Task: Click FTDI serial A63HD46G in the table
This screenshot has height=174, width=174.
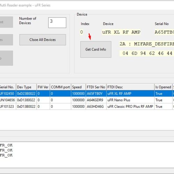Action: coord(96,106)
